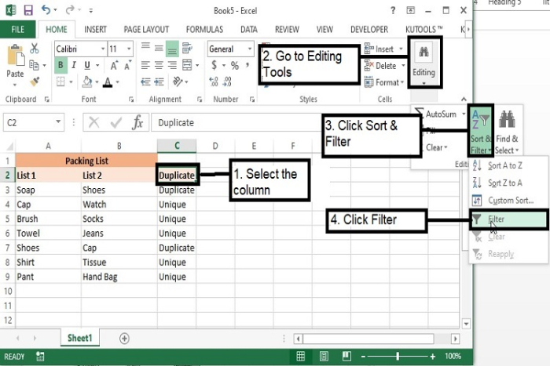Open the General number format dropdown
This screenshot has height=366, width=550.
pyautogui.click(x=250, y=49)
